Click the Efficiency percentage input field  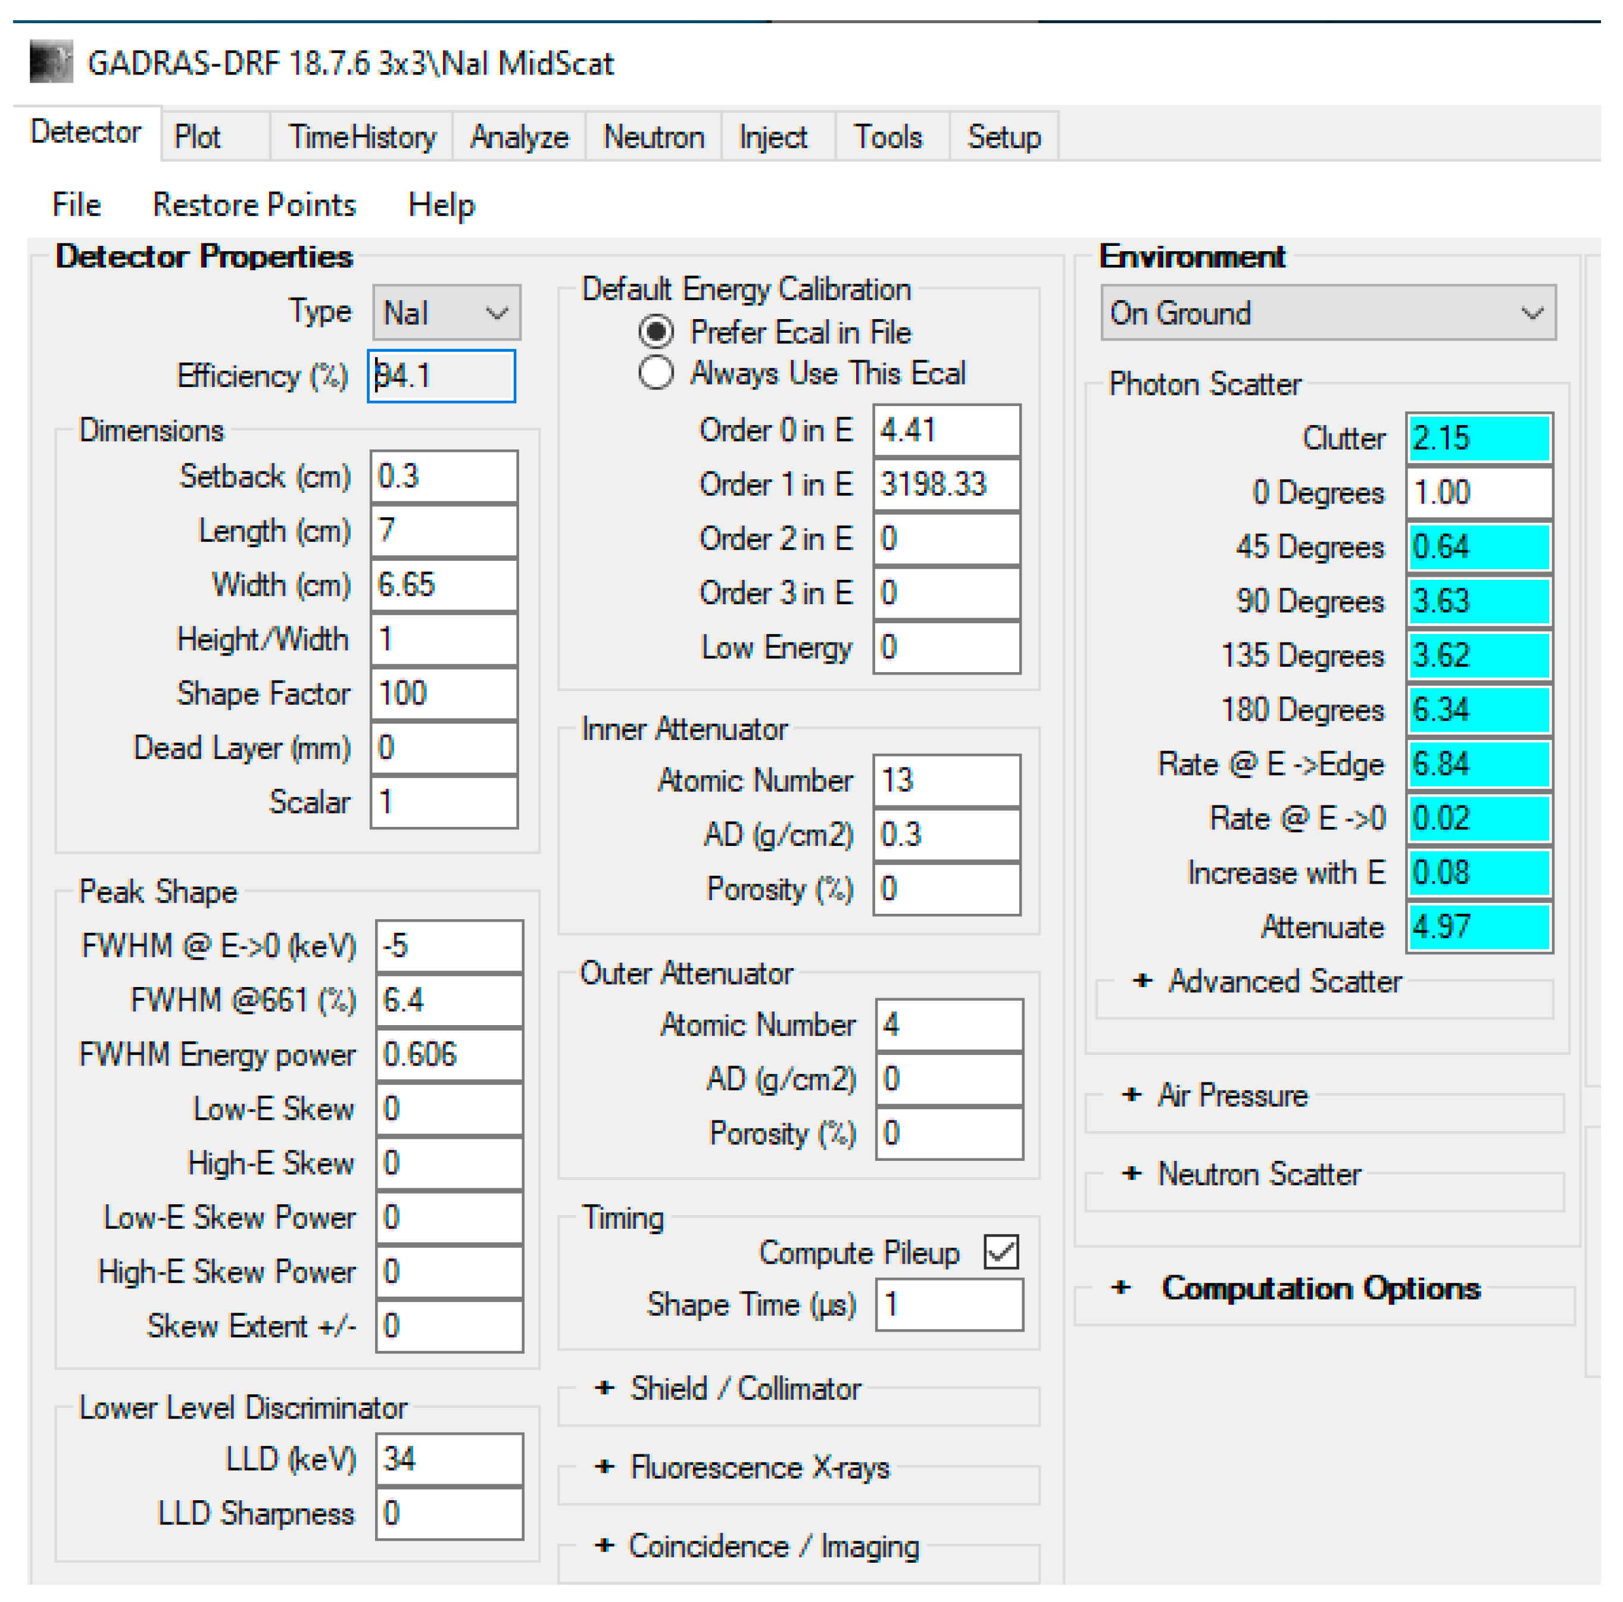coord(441,376)
